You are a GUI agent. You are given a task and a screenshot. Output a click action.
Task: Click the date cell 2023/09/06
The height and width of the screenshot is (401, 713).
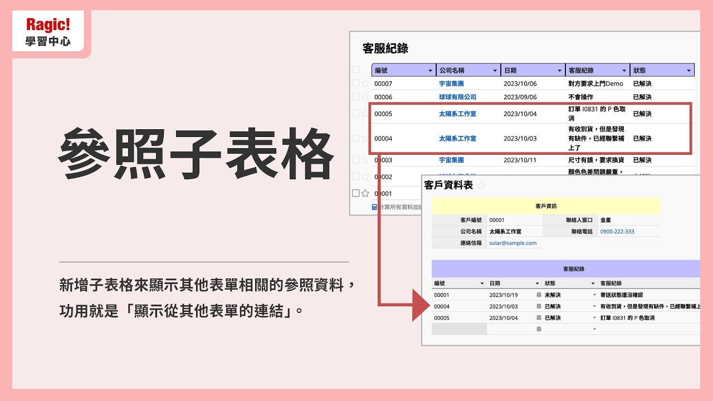click(x=520, y=97)
